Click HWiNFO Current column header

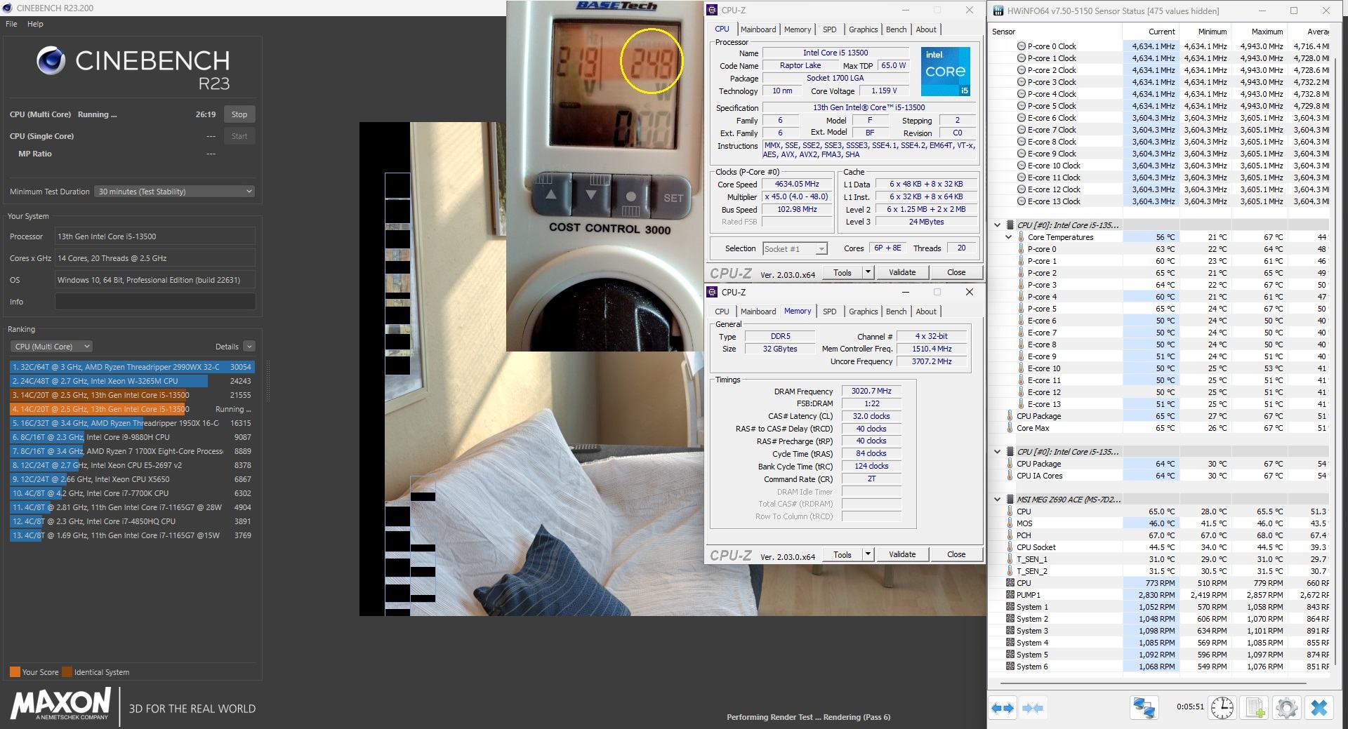[1151, 32]
